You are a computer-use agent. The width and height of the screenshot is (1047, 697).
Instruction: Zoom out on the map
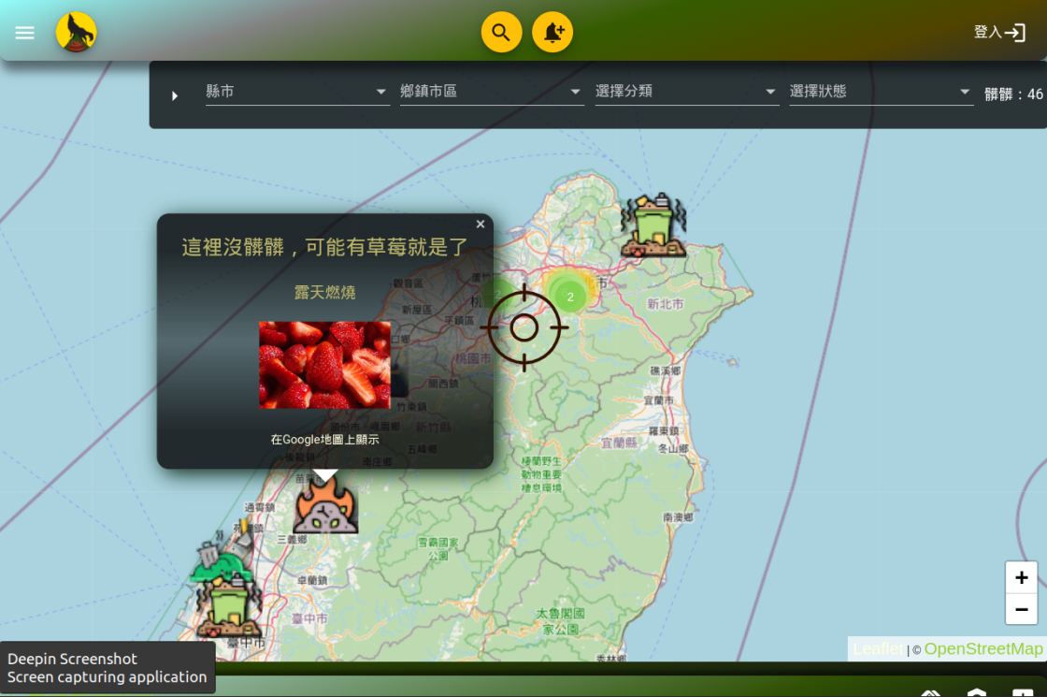[1021, 609]
